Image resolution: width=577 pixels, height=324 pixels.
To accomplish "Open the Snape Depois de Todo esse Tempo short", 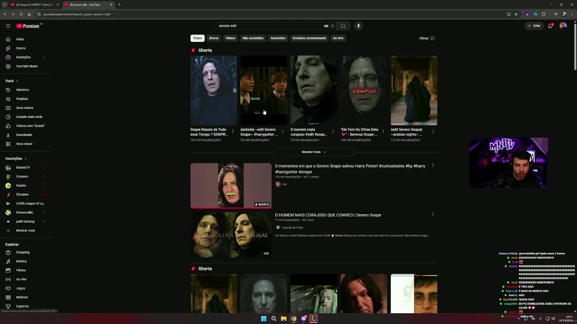I will pyautogui.click(x=213, y=90).
